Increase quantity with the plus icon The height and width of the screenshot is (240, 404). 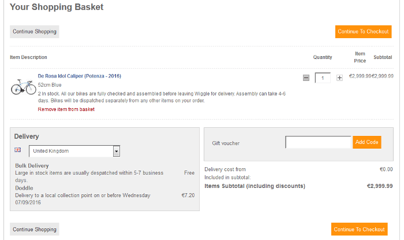(339, 78)
